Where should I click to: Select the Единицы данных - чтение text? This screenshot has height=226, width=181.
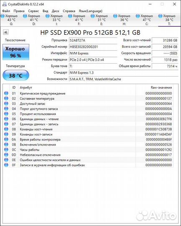[x=39, y=119]
